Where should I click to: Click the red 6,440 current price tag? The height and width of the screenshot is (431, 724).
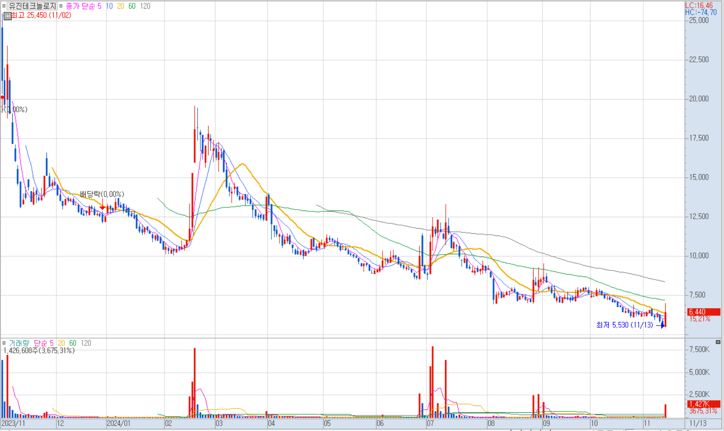pyautogui.click(x=704, y=312)
